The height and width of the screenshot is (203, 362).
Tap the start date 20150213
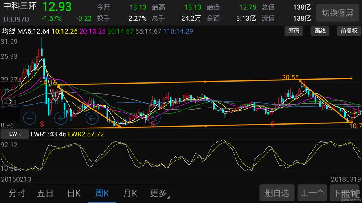16,179
